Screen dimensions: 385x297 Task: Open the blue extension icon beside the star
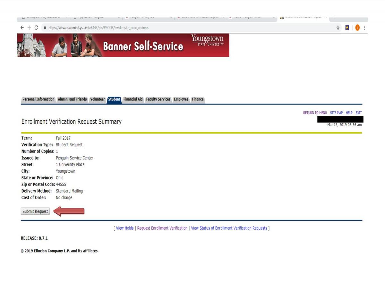[347, 28]
